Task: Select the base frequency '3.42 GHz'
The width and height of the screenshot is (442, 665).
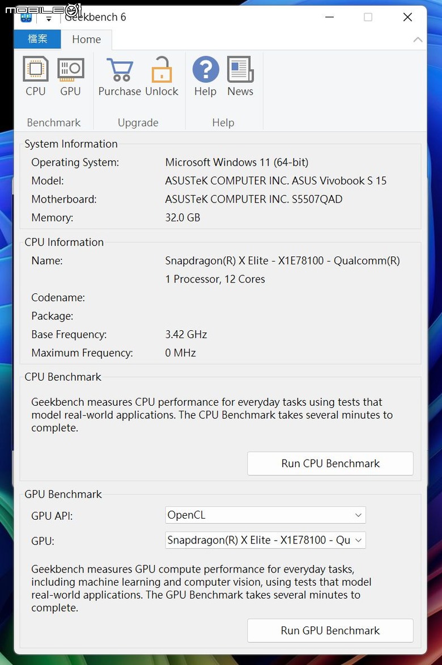Action: tap(186, 334)
